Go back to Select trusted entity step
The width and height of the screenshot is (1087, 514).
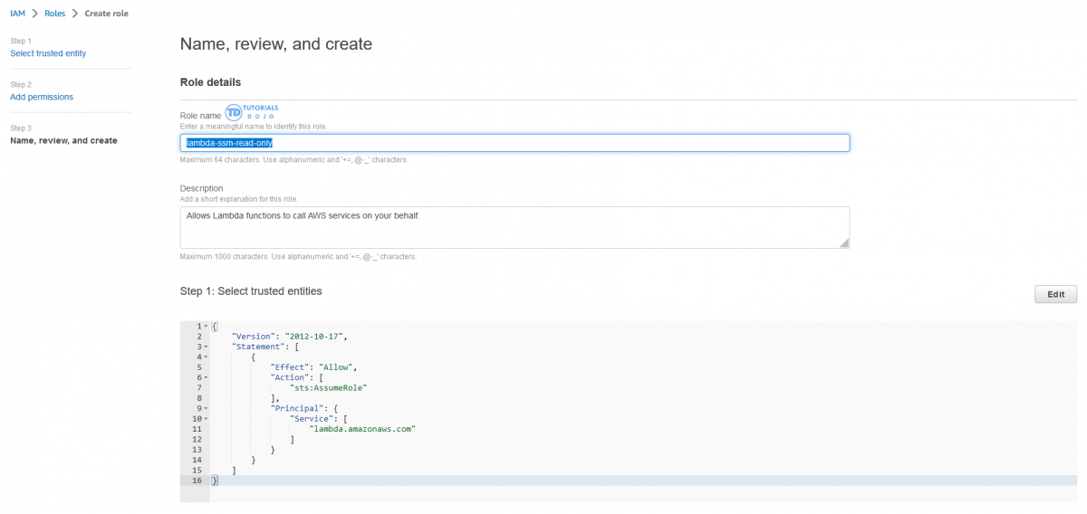pos(48,53)
